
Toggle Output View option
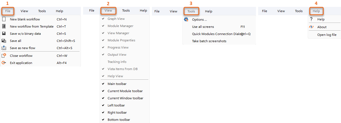pyautogui.click(x=125, y=55)
